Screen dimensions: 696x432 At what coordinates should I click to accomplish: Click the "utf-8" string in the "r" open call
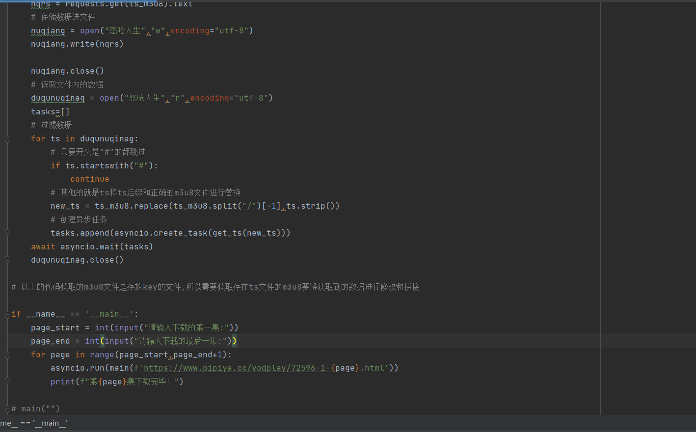click(x=251, y=98)
